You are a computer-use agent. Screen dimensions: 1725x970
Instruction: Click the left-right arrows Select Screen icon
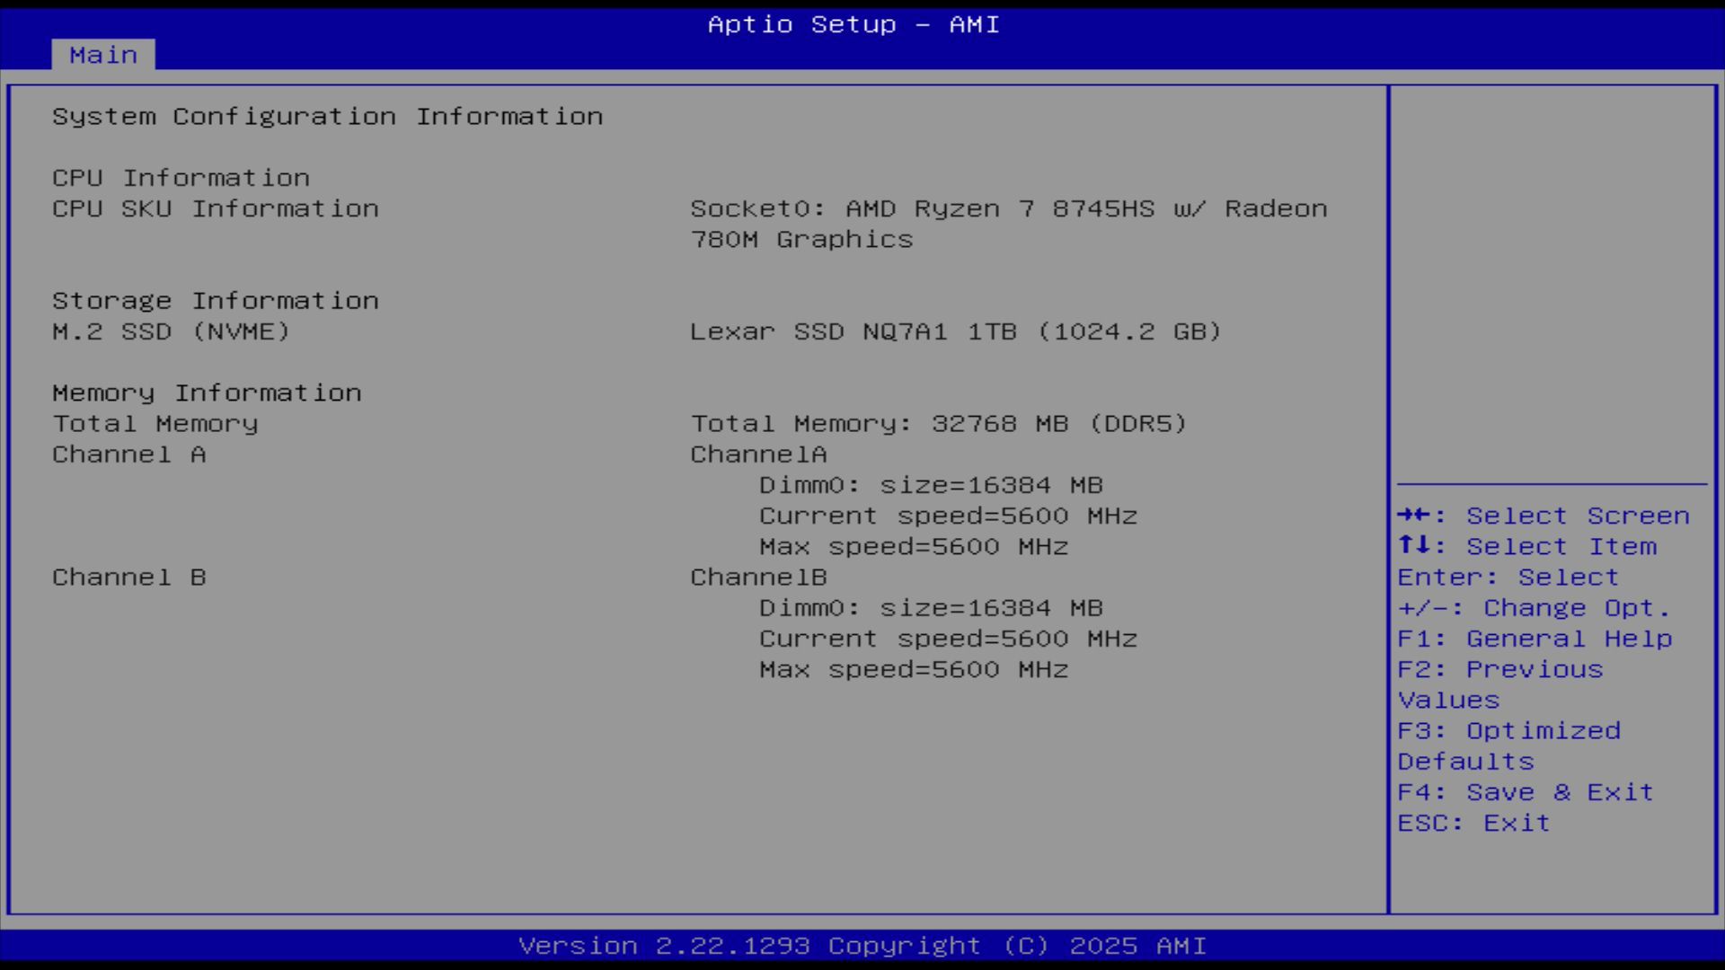(x=1414, y=515)
